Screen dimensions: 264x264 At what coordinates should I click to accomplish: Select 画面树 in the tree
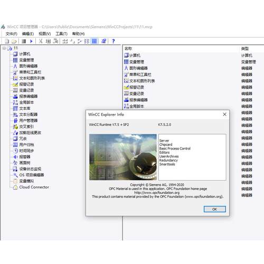pyautogui.click(x=25, y=163)
